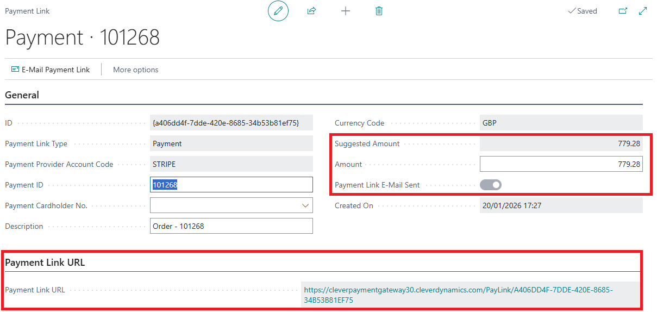
Task: Select the Amount input field
Action: pos(560,164)
